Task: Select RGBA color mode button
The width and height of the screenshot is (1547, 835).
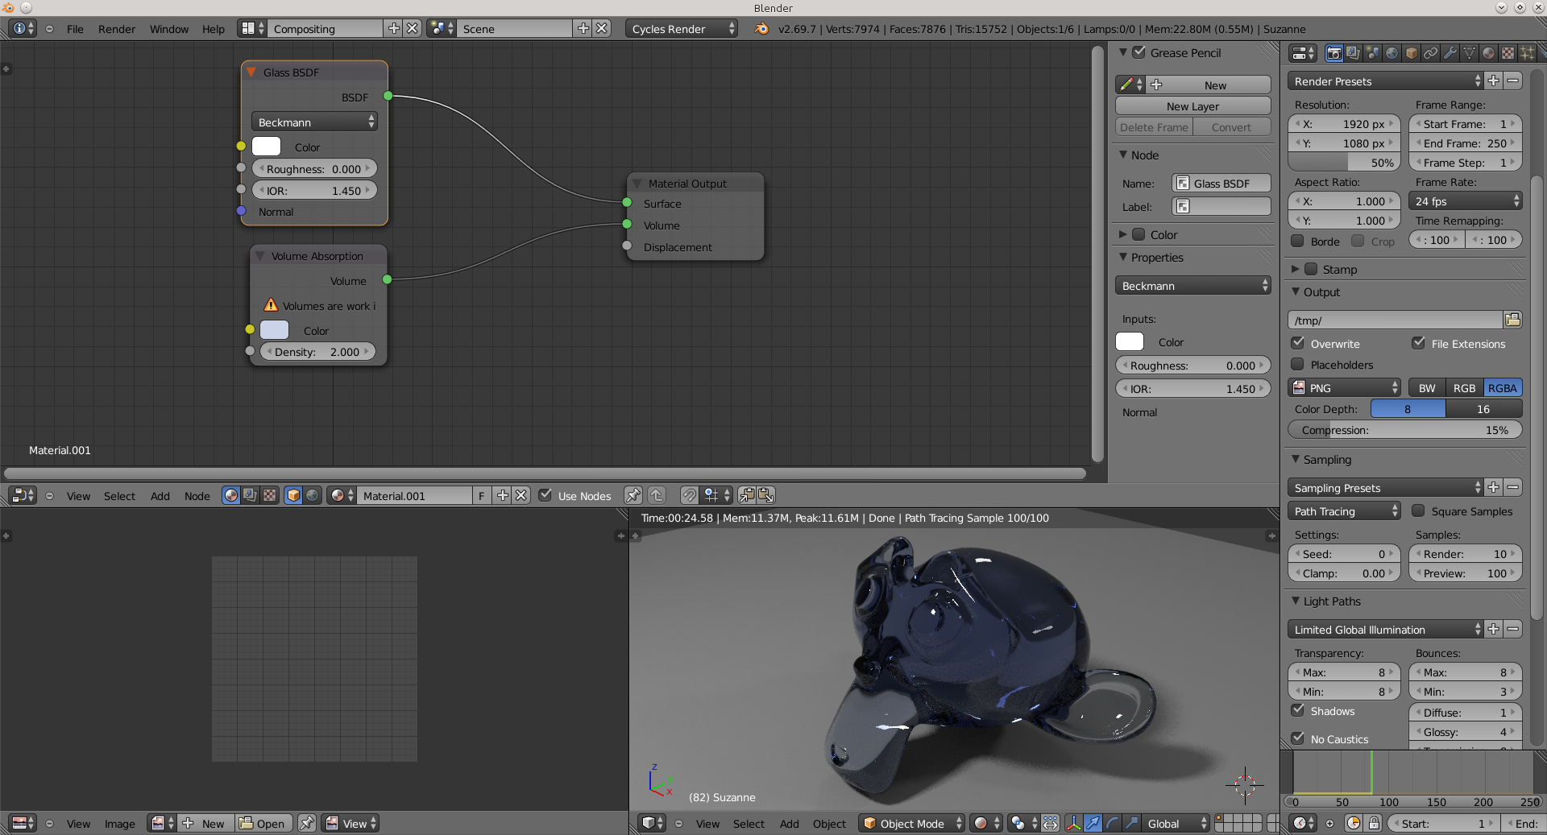Action: point(1503,388)
